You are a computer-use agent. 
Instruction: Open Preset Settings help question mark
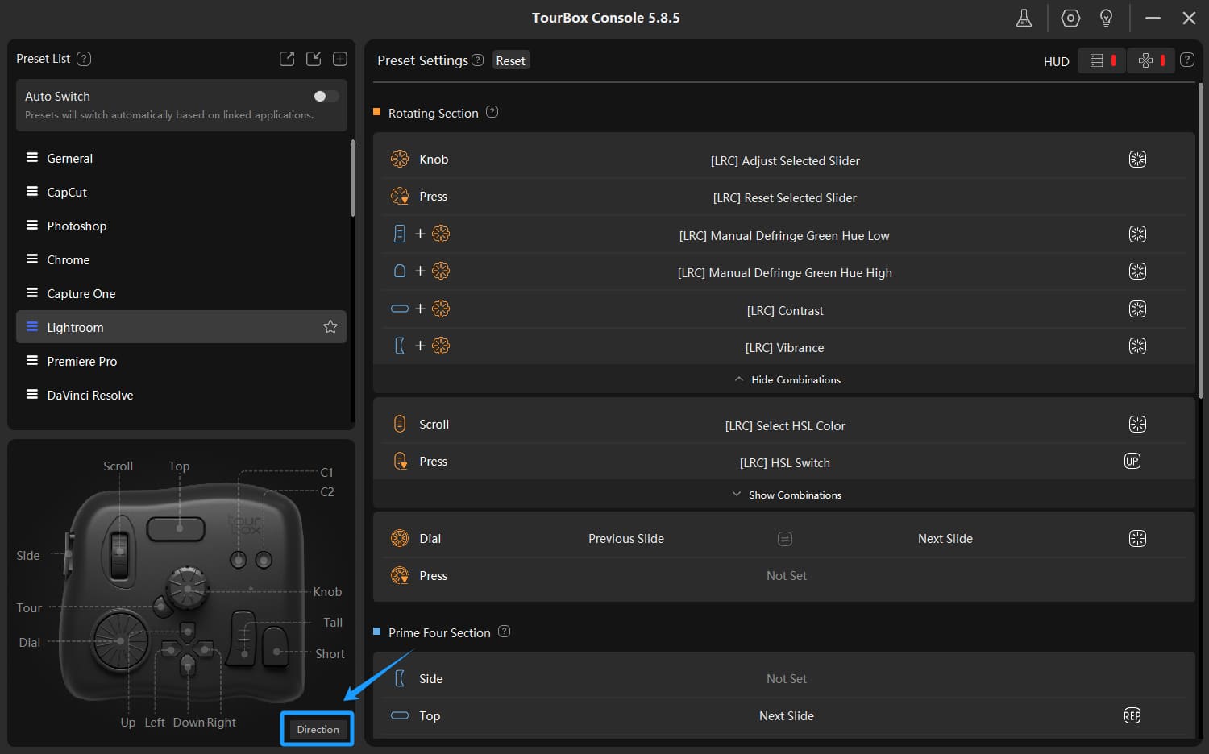pyautogui.click(x=478, y=60)
